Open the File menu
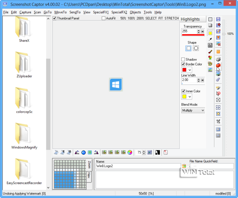Screen dimensions: 238x198 (x=6, y=12)
